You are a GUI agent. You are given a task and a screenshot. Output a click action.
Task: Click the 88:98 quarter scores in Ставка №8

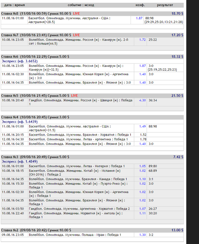163,20
